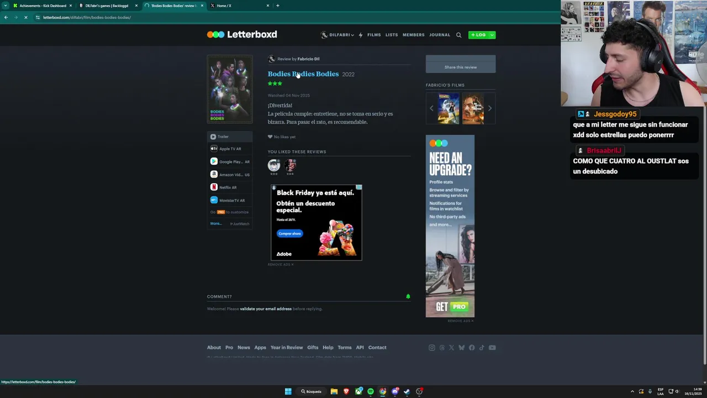Open the Windows Start menu

click(288, 391)
